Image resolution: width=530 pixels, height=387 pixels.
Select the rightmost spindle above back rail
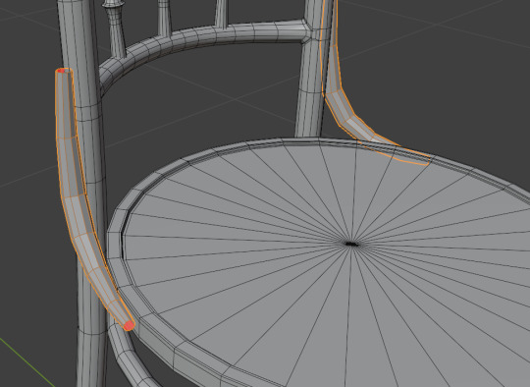click(x=221, y=14)
